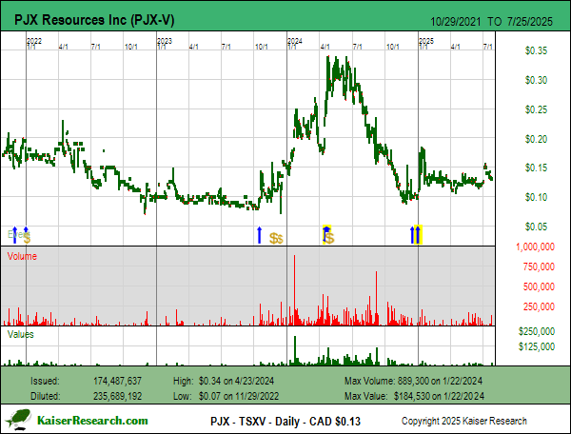
Task: Click the $0.10 price axis label
Action: point(536,197)
